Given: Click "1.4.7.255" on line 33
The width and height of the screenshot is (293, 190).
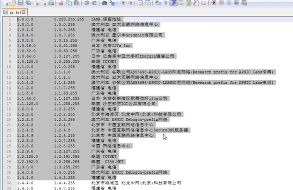Looking at the screenshot, I should point(64,188).
